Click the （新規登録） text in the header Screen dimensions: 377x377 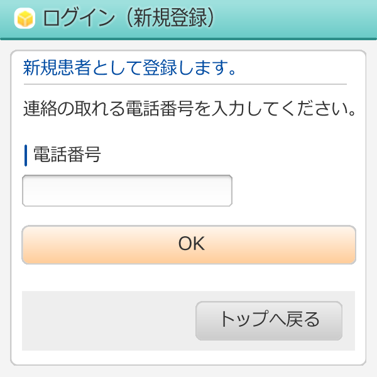[x=169, y=19]
